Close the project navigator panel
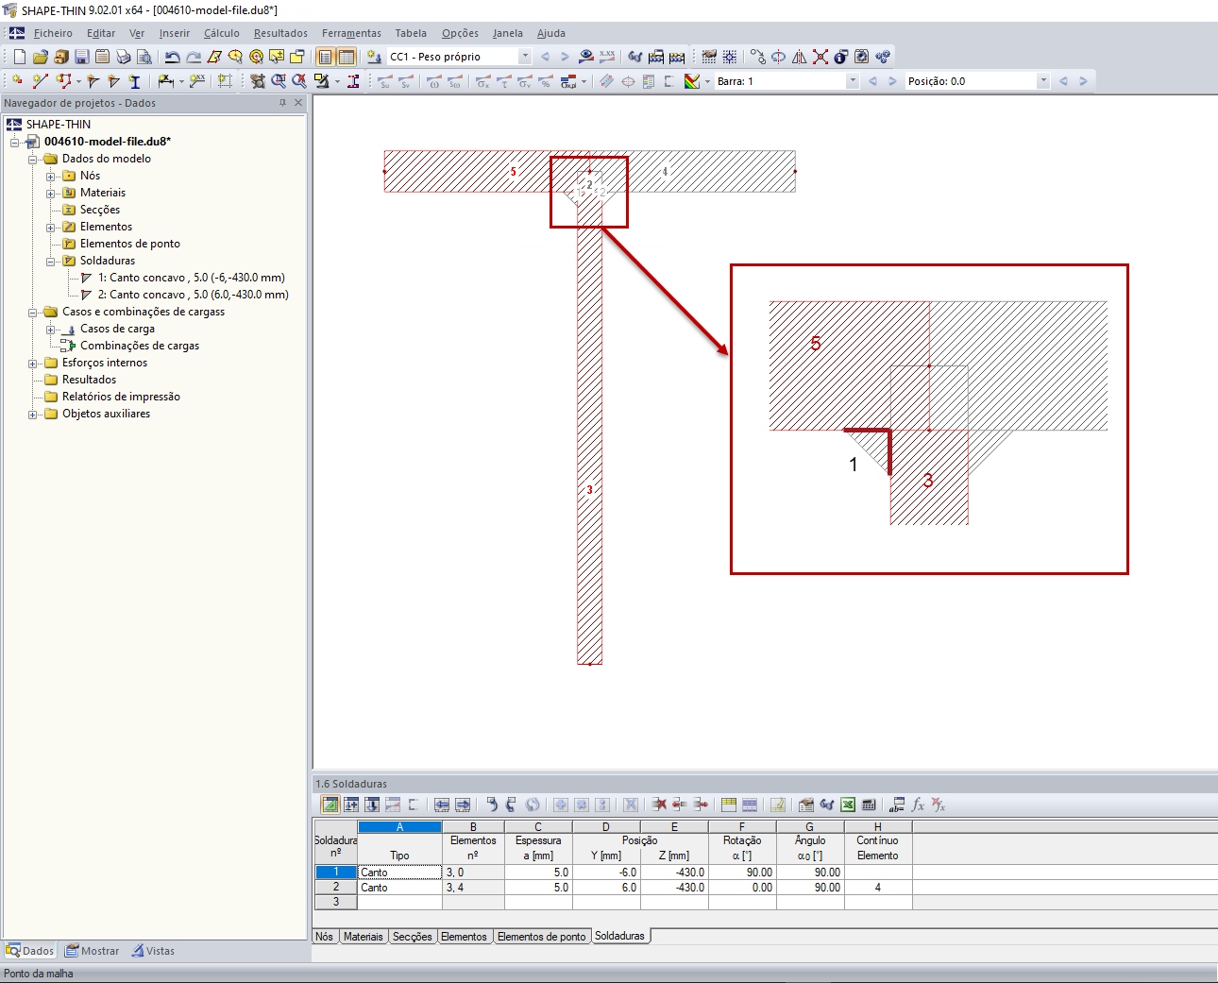The height and width of the screenshot is (983, 1218). (298, 103)
